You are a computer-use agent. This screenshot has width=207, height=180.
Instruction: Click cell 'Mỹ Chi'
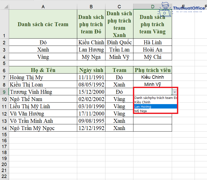(153, 57)
